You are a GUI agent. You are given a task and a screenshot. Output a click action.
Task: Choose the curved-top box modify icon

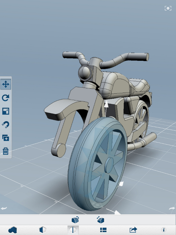pyautogui.click(x=75, y=220)
